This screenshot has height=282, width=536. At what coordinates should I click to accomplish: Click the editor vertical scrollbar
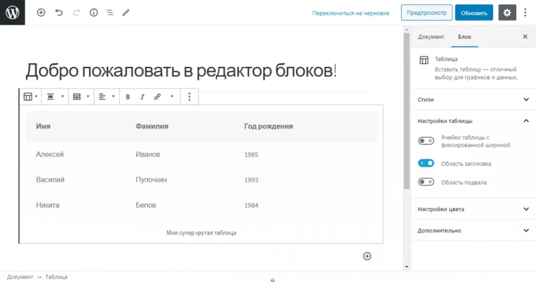(406, 111)
